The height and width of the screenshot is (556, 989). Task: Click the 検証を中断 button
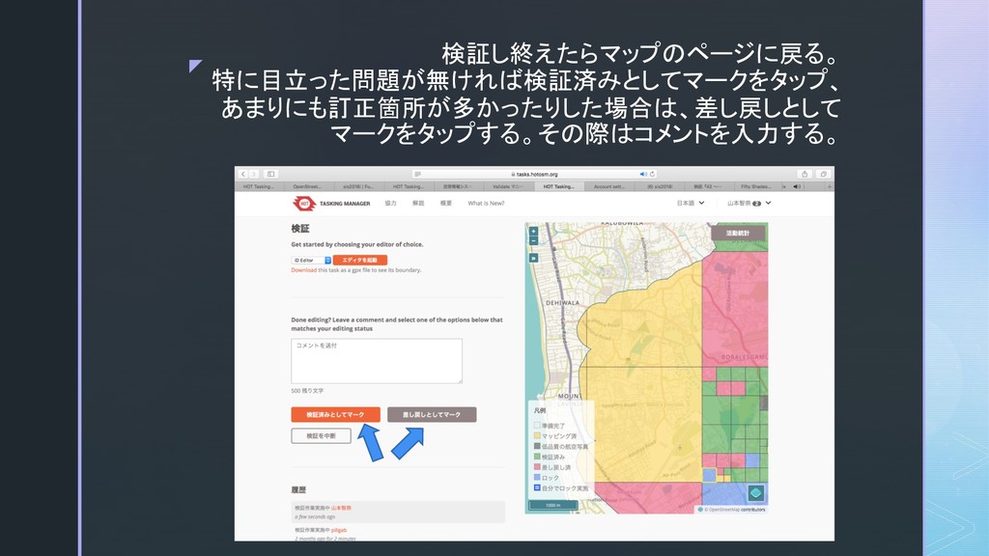(x=321, y=435)
